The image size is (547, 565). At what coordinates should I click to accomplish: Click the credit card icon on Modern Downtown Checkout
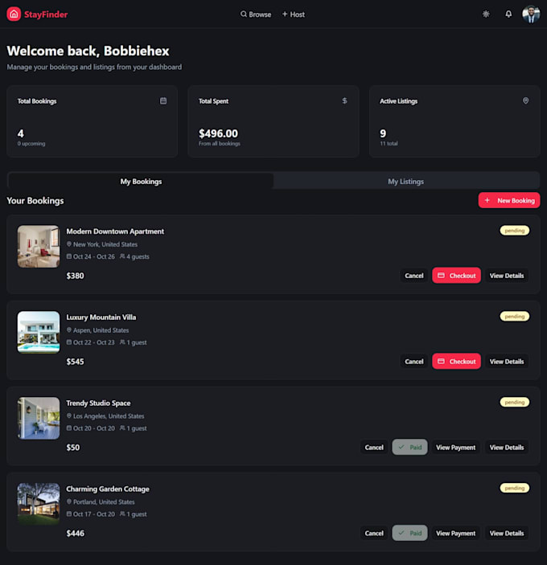point(441,276)
